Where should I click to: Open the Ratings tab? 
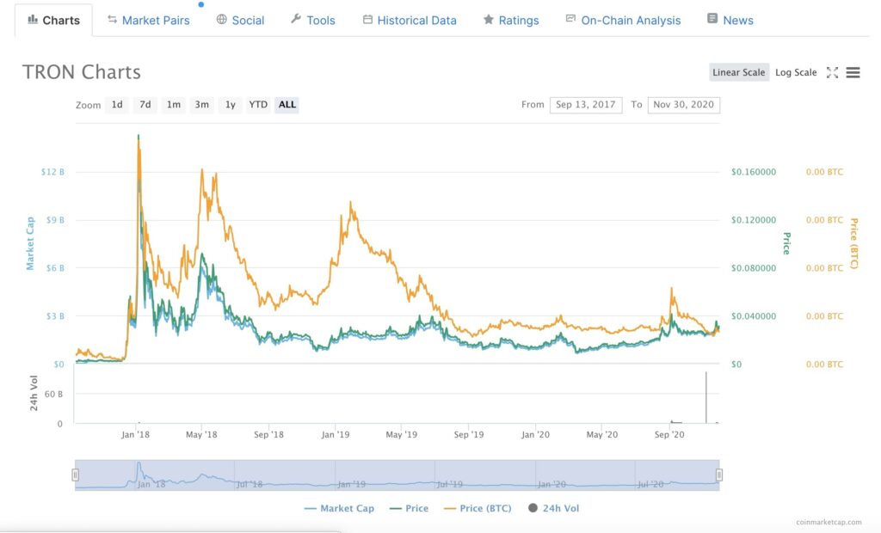click(x=511, y=21)
